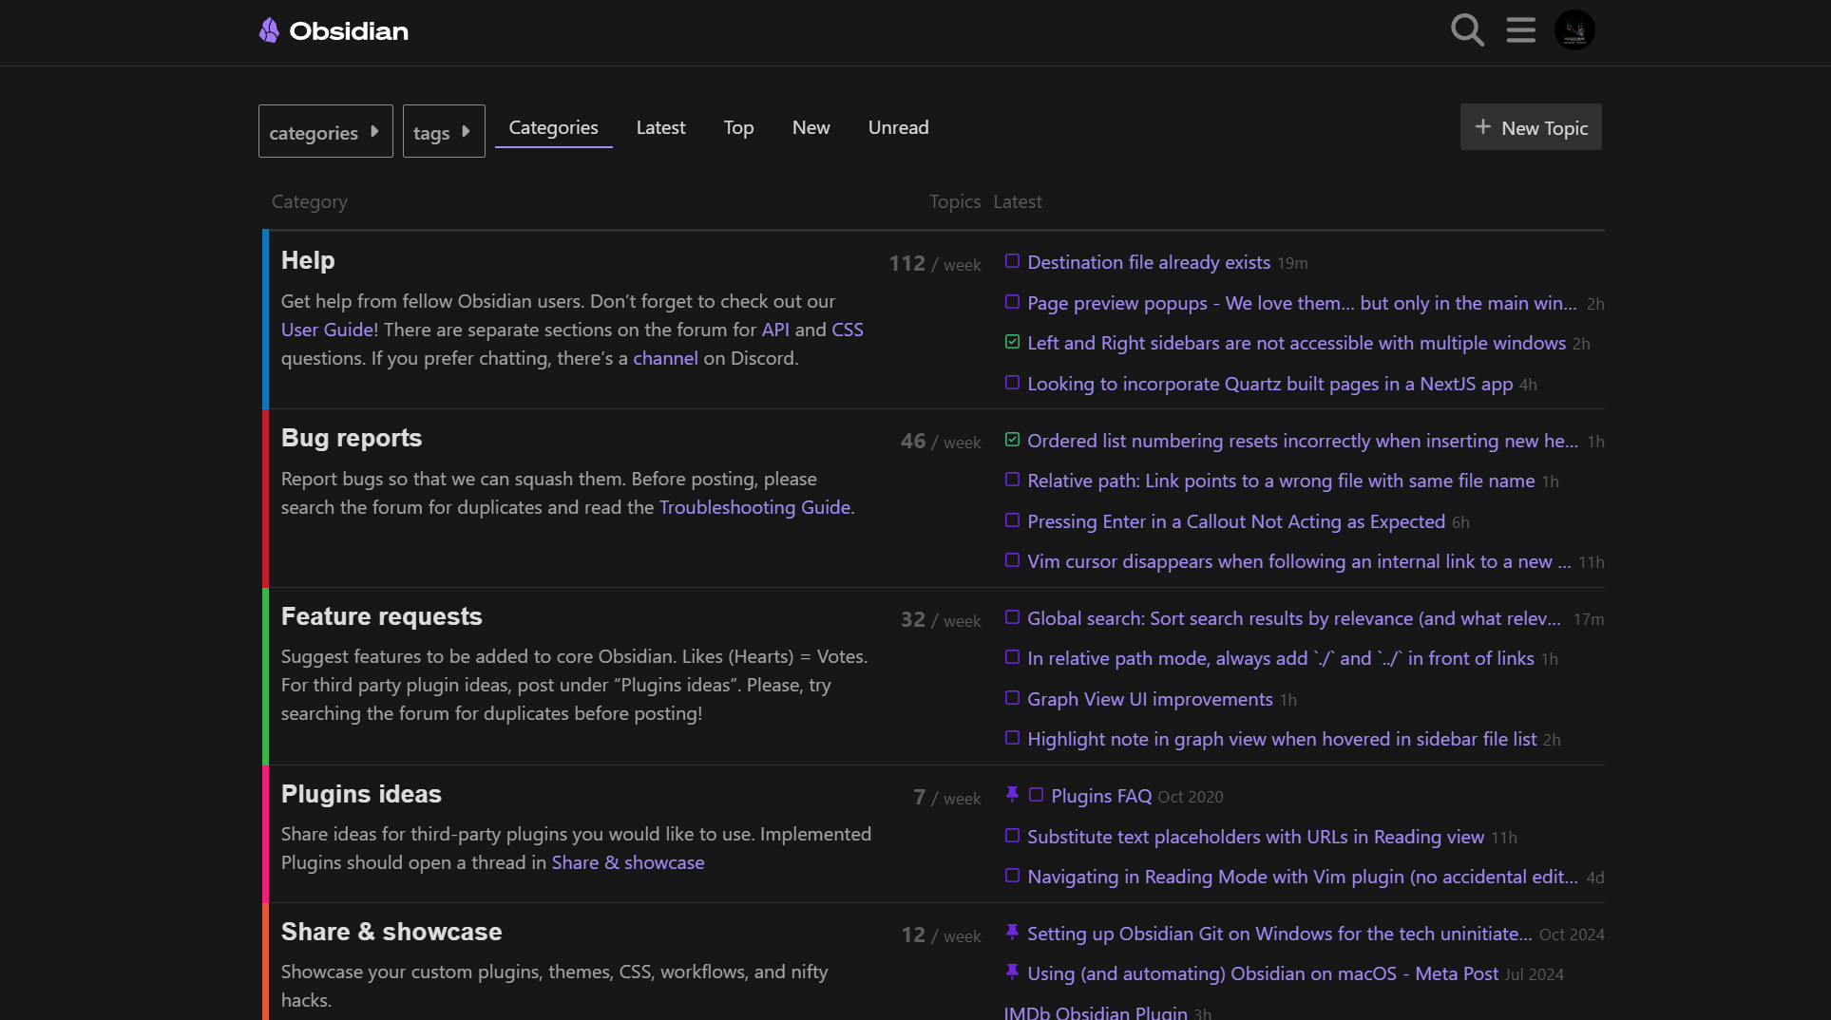Open the search magnifier icon
The height and width of the screenshot is (1020, 1831).
(x=1467, y=30)
